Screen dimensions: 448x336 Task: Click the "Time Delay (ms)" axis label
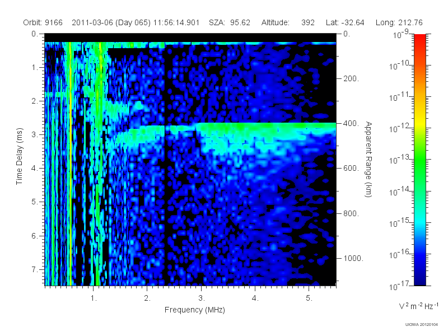tap(19, 156)
